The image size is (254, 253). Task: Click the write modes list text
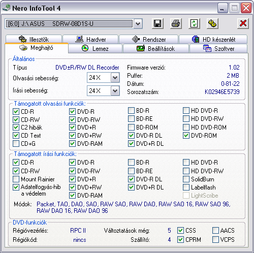[x=134, y=207]
